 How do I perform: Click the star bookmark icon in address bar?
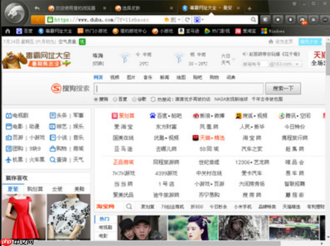167,19
